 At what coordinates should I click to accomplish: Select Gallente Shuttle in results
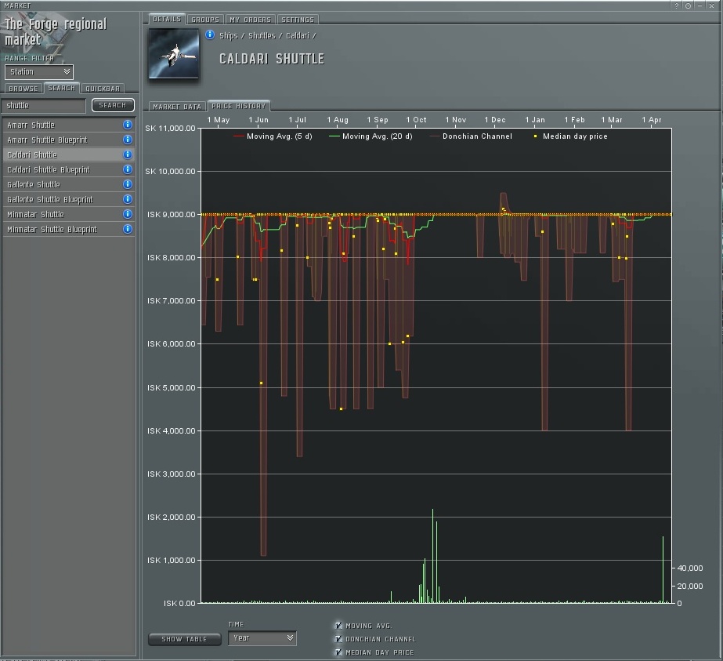tap(69, 184)
